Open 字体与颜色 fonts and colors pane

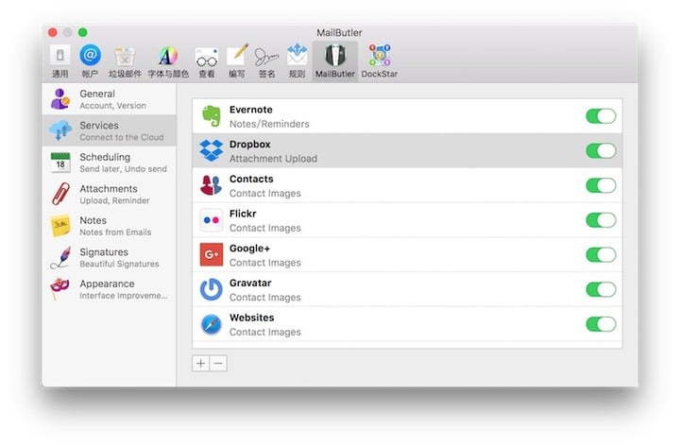click(x=167, y=60)
